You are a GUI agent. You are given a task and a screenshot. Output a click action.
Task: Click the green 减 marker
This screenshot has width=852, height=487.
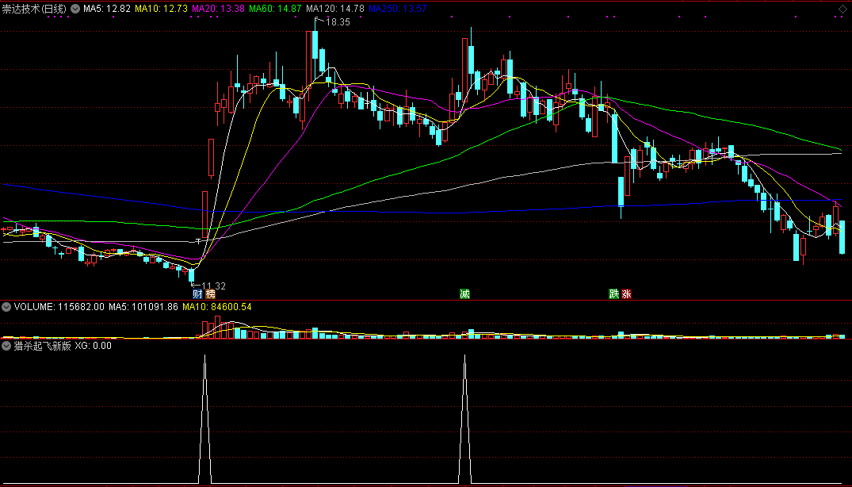tap(464, 294)
